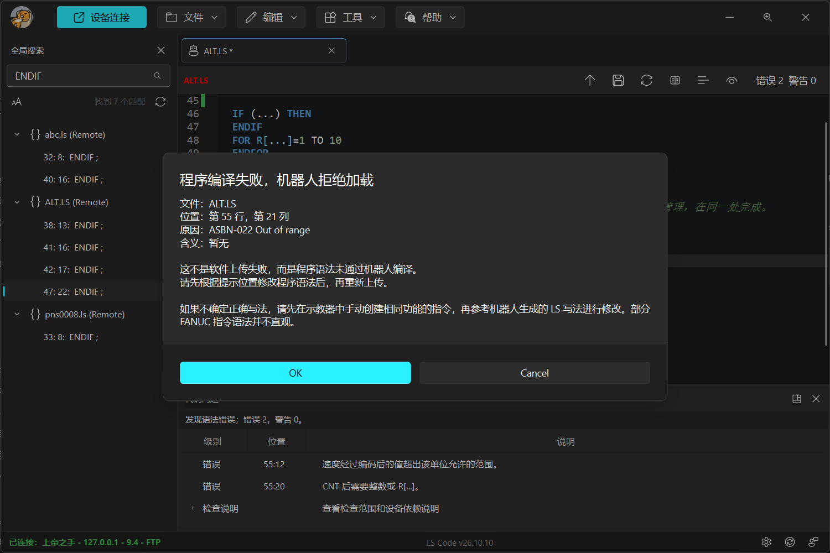Click the ENDIF search input field
The width and height of the screenshot is (830, 553).
88,76
